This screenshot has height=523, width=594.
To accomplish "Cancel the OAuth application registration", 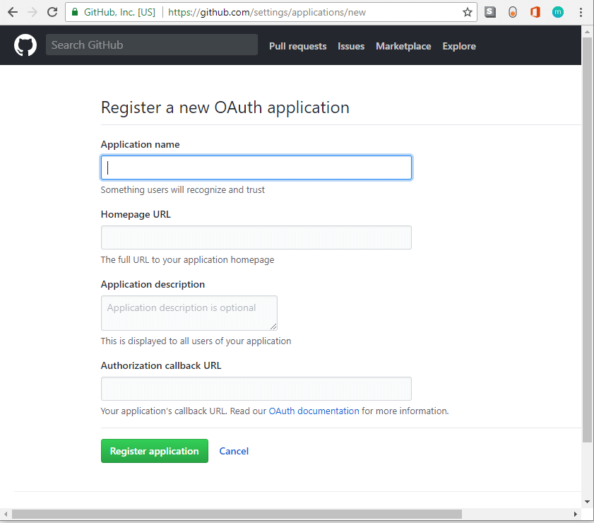I will (234, 451).
